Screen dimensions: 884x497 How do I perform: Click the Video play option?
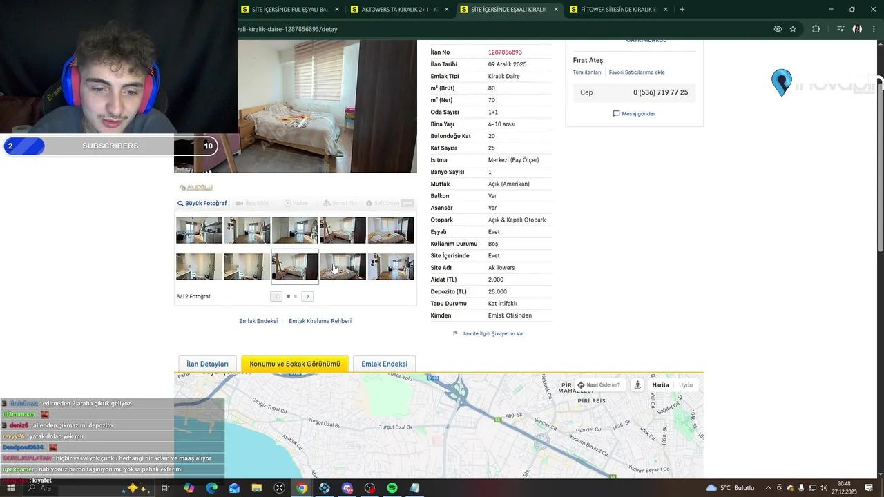[x=296, y=204]
